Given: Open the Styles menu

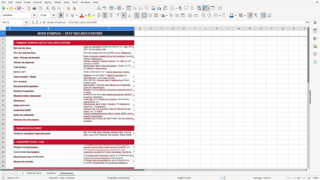Looking at the screenshot, I should point(48,2).
